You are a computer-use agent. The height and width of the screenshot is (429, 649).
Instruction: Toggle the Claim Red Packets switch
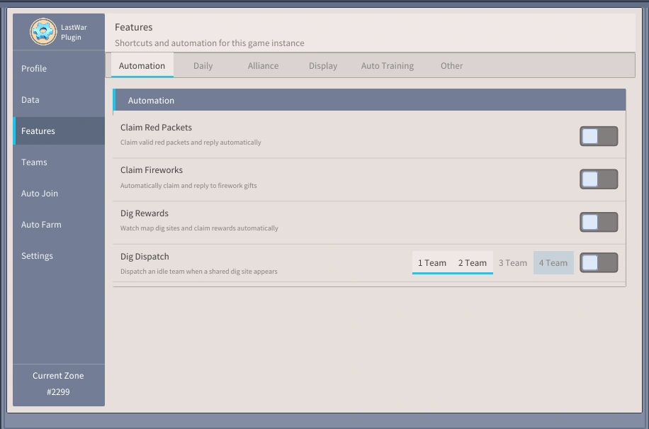599,136
